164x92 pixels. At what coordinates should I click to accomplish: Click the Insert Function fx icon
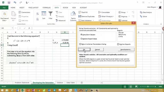29,28
